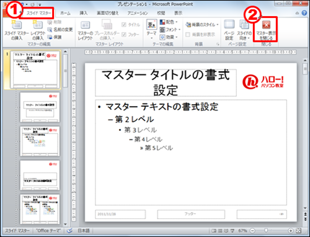
Task: Click the PowerPoint help question mark icon
Action: 304,13
